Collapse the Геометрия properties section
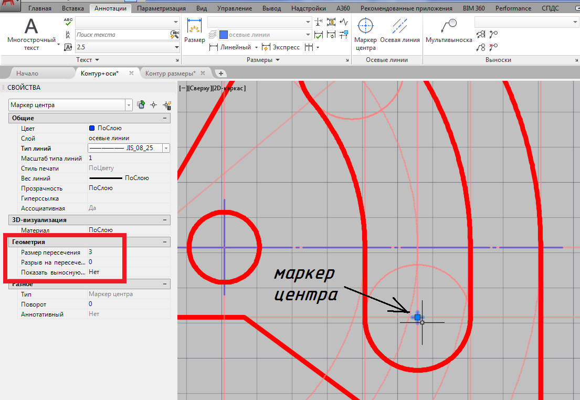 tap(165, 242)
